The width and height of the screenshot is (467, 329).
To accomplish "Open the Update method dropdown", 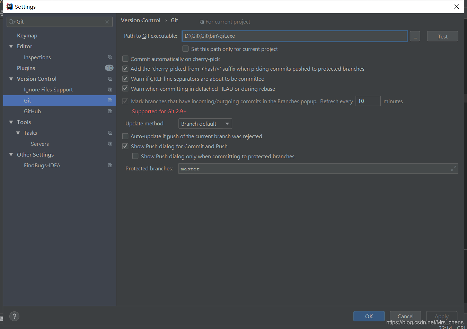I will click(x=205, y=124).
